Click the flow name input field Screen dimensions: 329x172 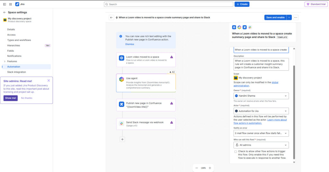pos(261,50)
